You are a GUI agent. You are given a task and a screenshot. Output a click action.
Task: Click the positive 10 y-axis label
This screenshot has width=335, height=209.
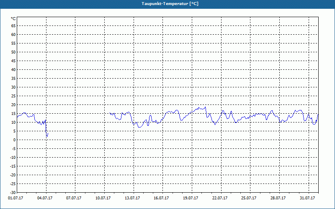pos(13,122)
